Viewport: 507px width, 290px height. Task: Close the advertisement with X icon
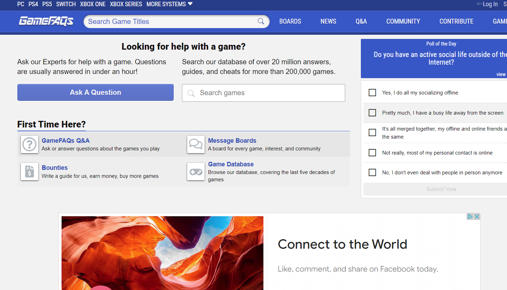click(477, 217)
